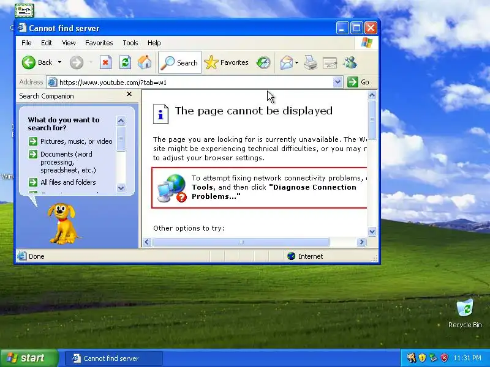Viewport: 490px width, 367px height.
Task: Print the page with the printer icon
Action: [311, 62]
